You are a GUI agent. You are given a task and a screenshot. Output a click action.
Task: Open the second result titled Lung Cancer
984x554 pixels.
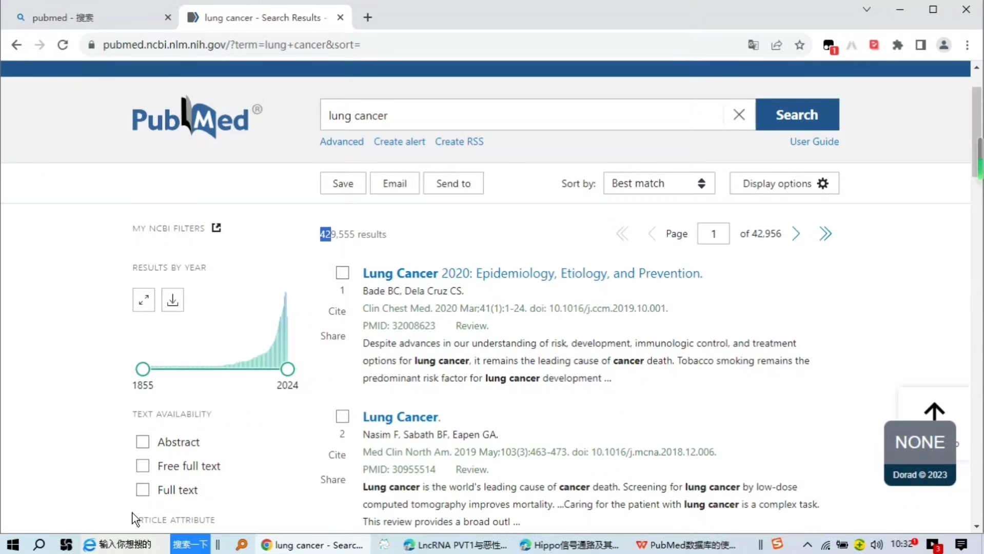401,417
